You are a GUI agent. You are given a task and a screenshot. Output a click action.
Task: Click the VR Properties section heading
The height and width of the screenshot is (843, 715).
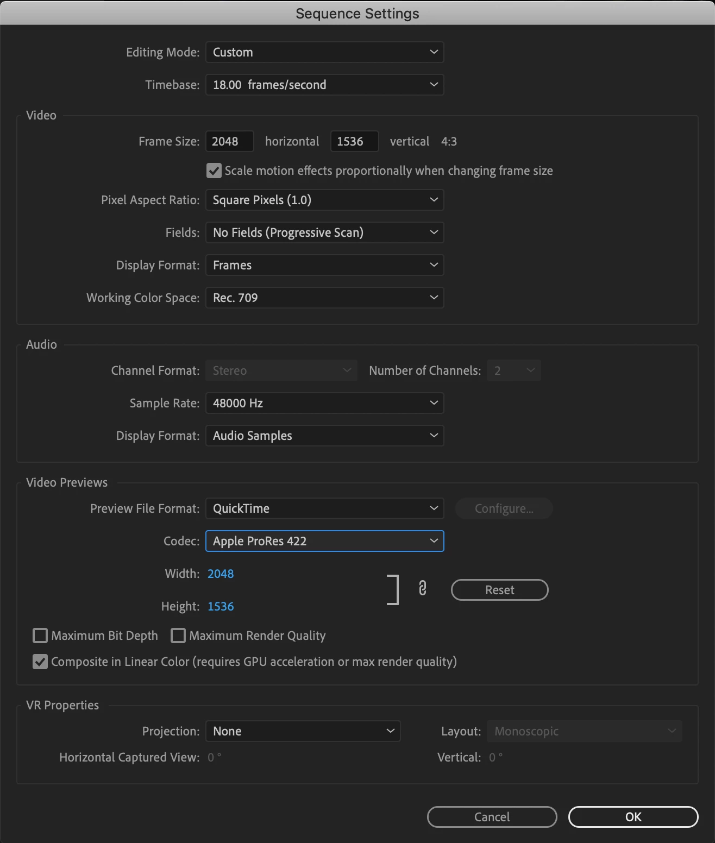tap(62, 705)
